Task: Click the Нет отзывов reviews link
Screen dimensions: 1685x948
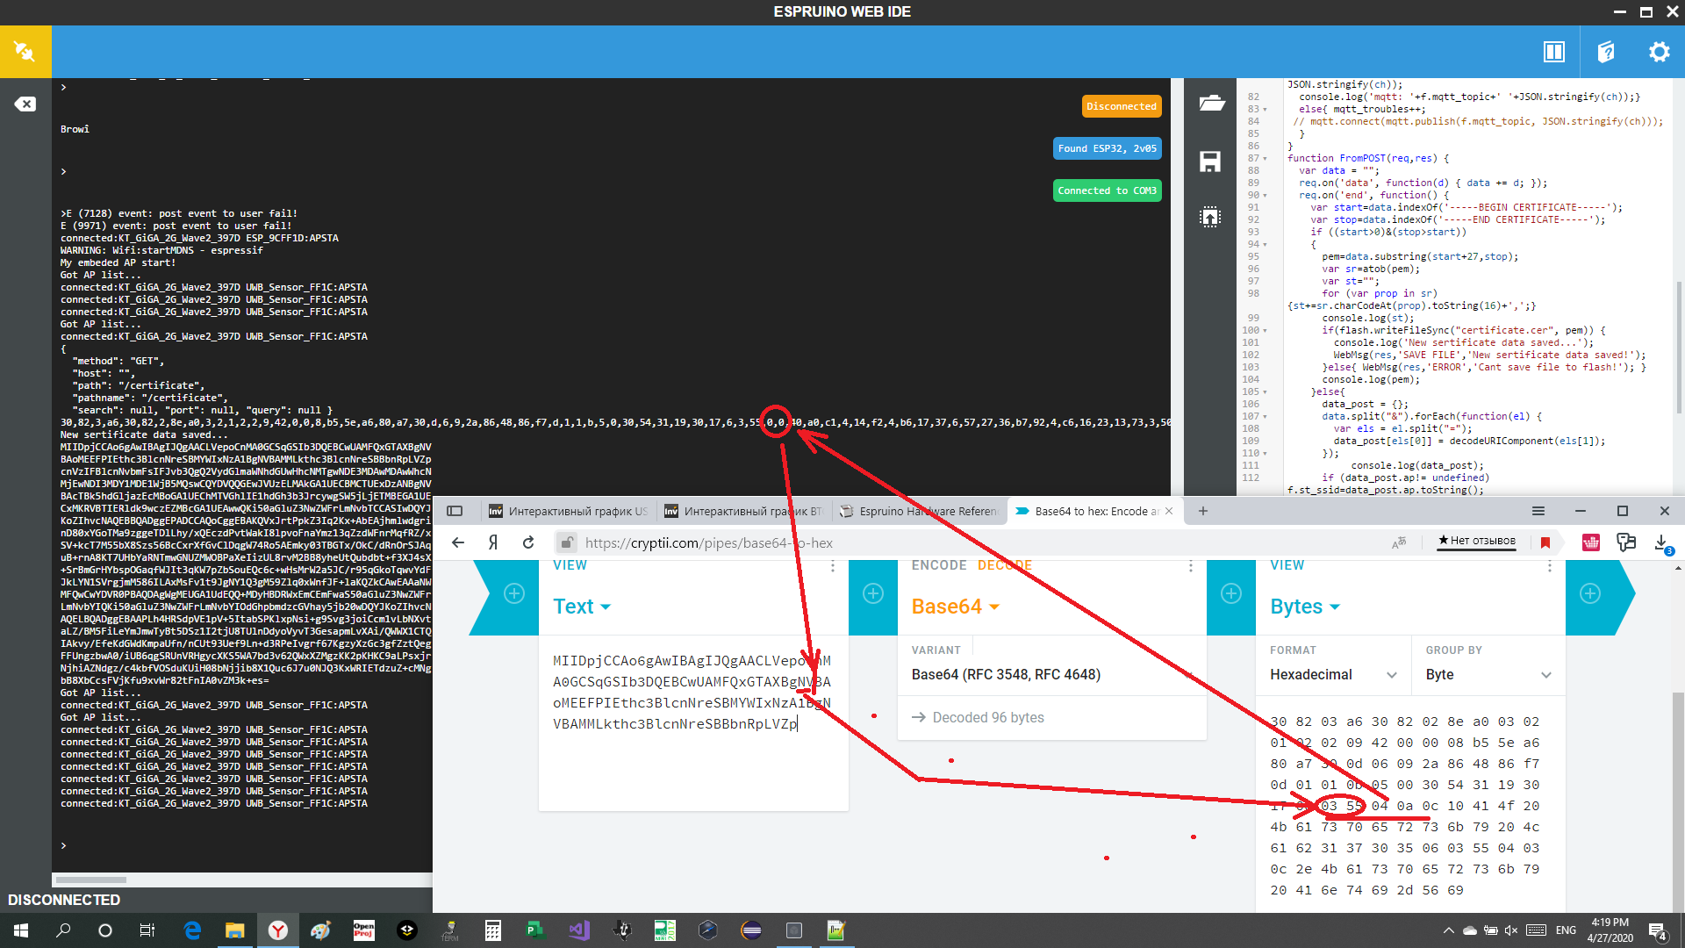Action: pyautogui.click(x=1477, y=541)
